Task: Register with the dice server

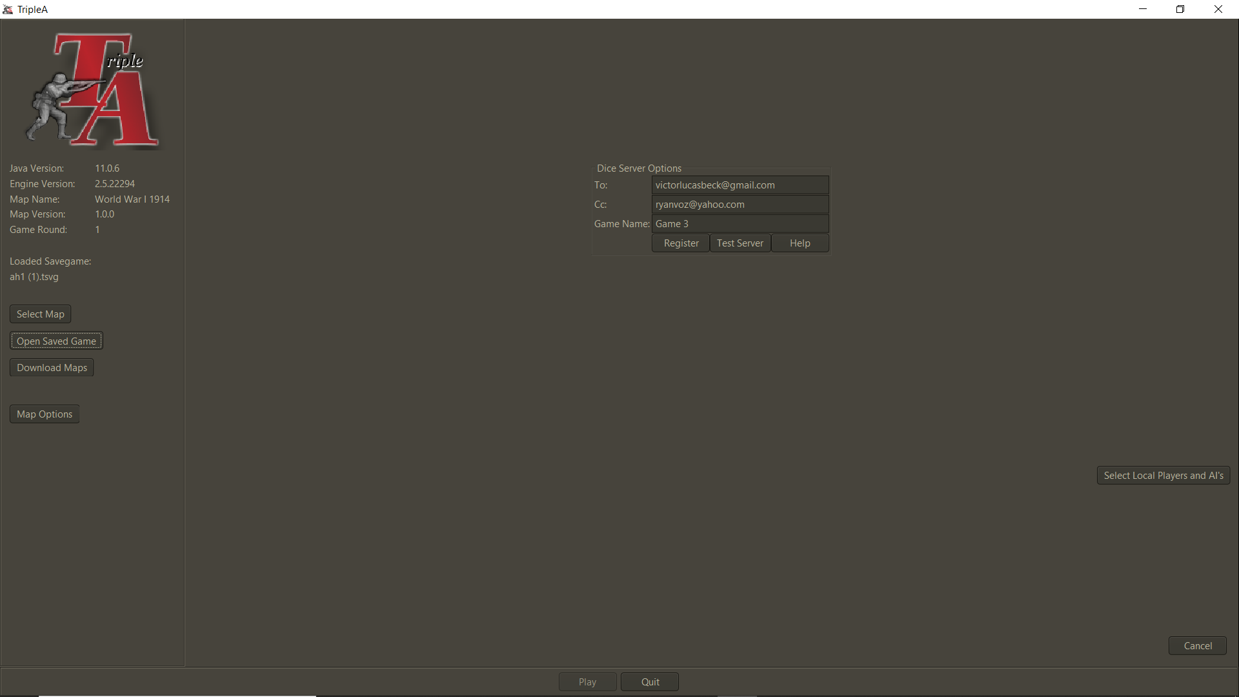Action: (x=680, y=243)
